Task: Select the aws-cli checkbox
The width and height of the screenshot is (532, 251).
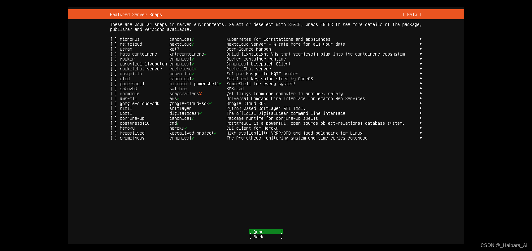Action: pos(114,98)
